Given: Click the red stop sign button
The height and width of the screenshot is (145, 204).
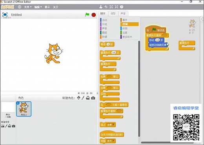Looking at the screenshot, I should 94,15.
